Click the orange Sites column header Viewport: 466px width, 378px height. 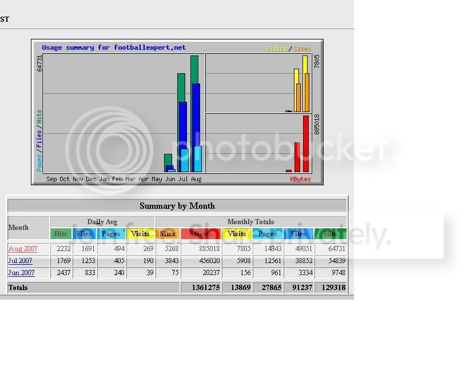(168, 234)
